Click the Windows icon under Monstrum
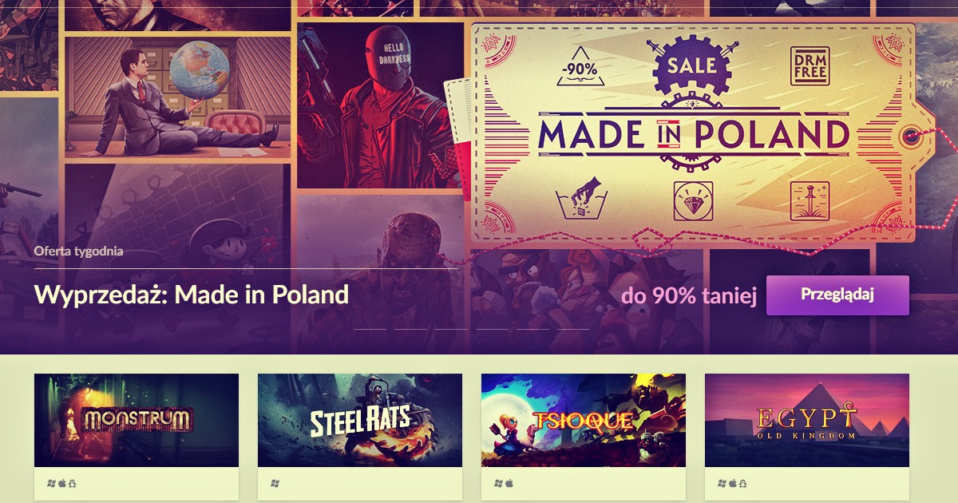This screenshot has width=958, height=503. (x=51, y=484)
